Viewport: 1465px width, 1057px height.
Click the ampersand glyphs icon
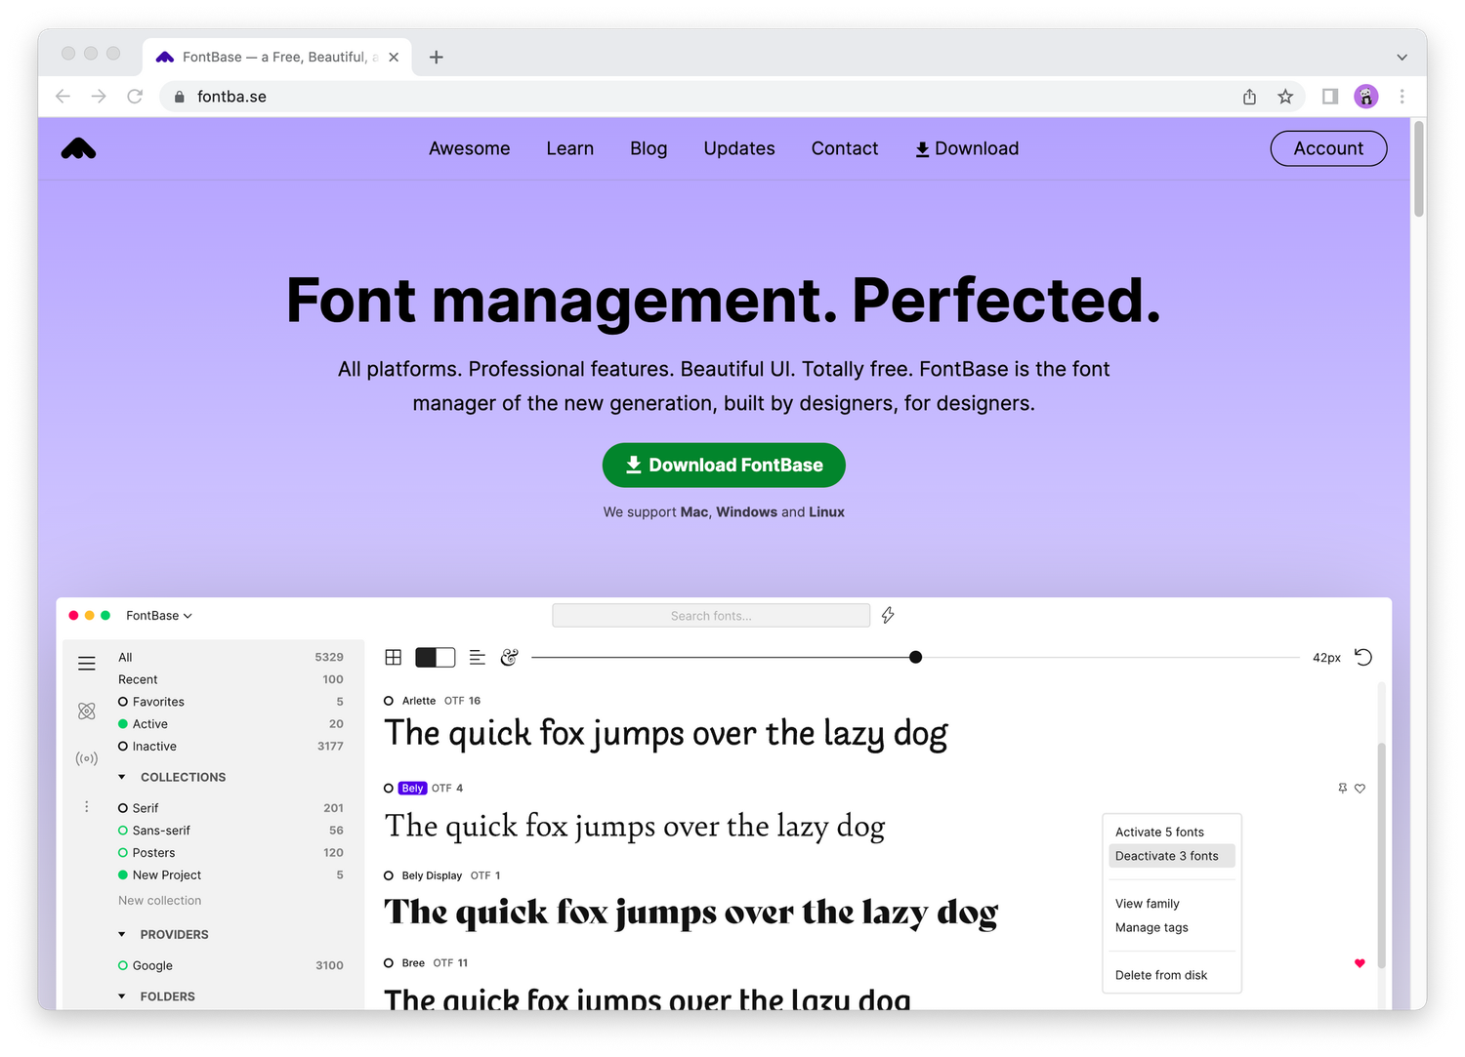510,657
